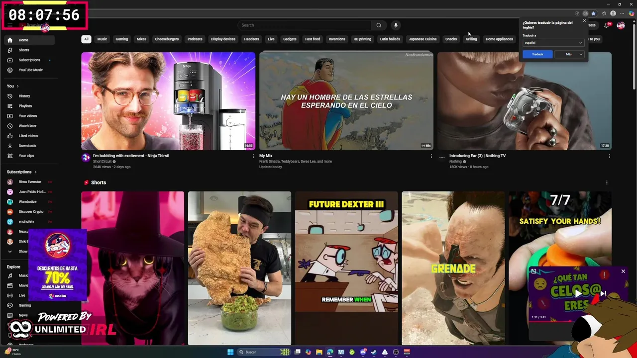Open browser profile icon
Screen dimensions: 637x358
(613, 13)
